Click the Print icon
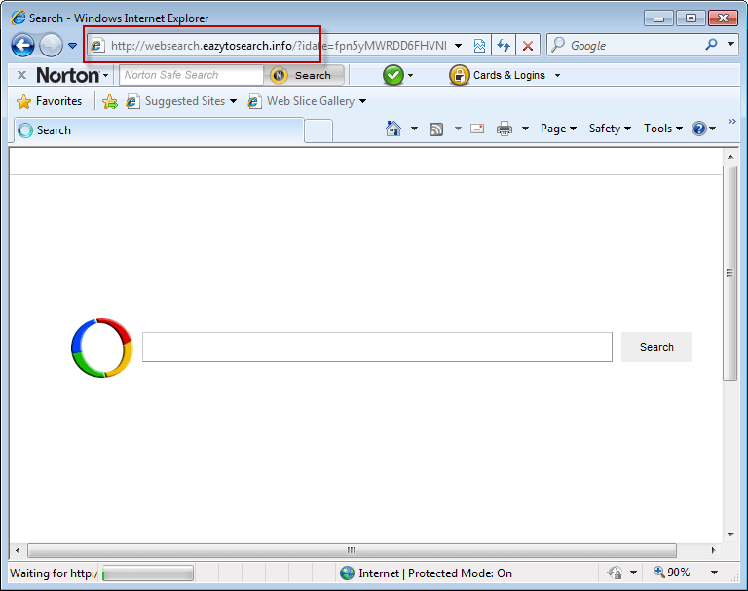 pos(505,129)
